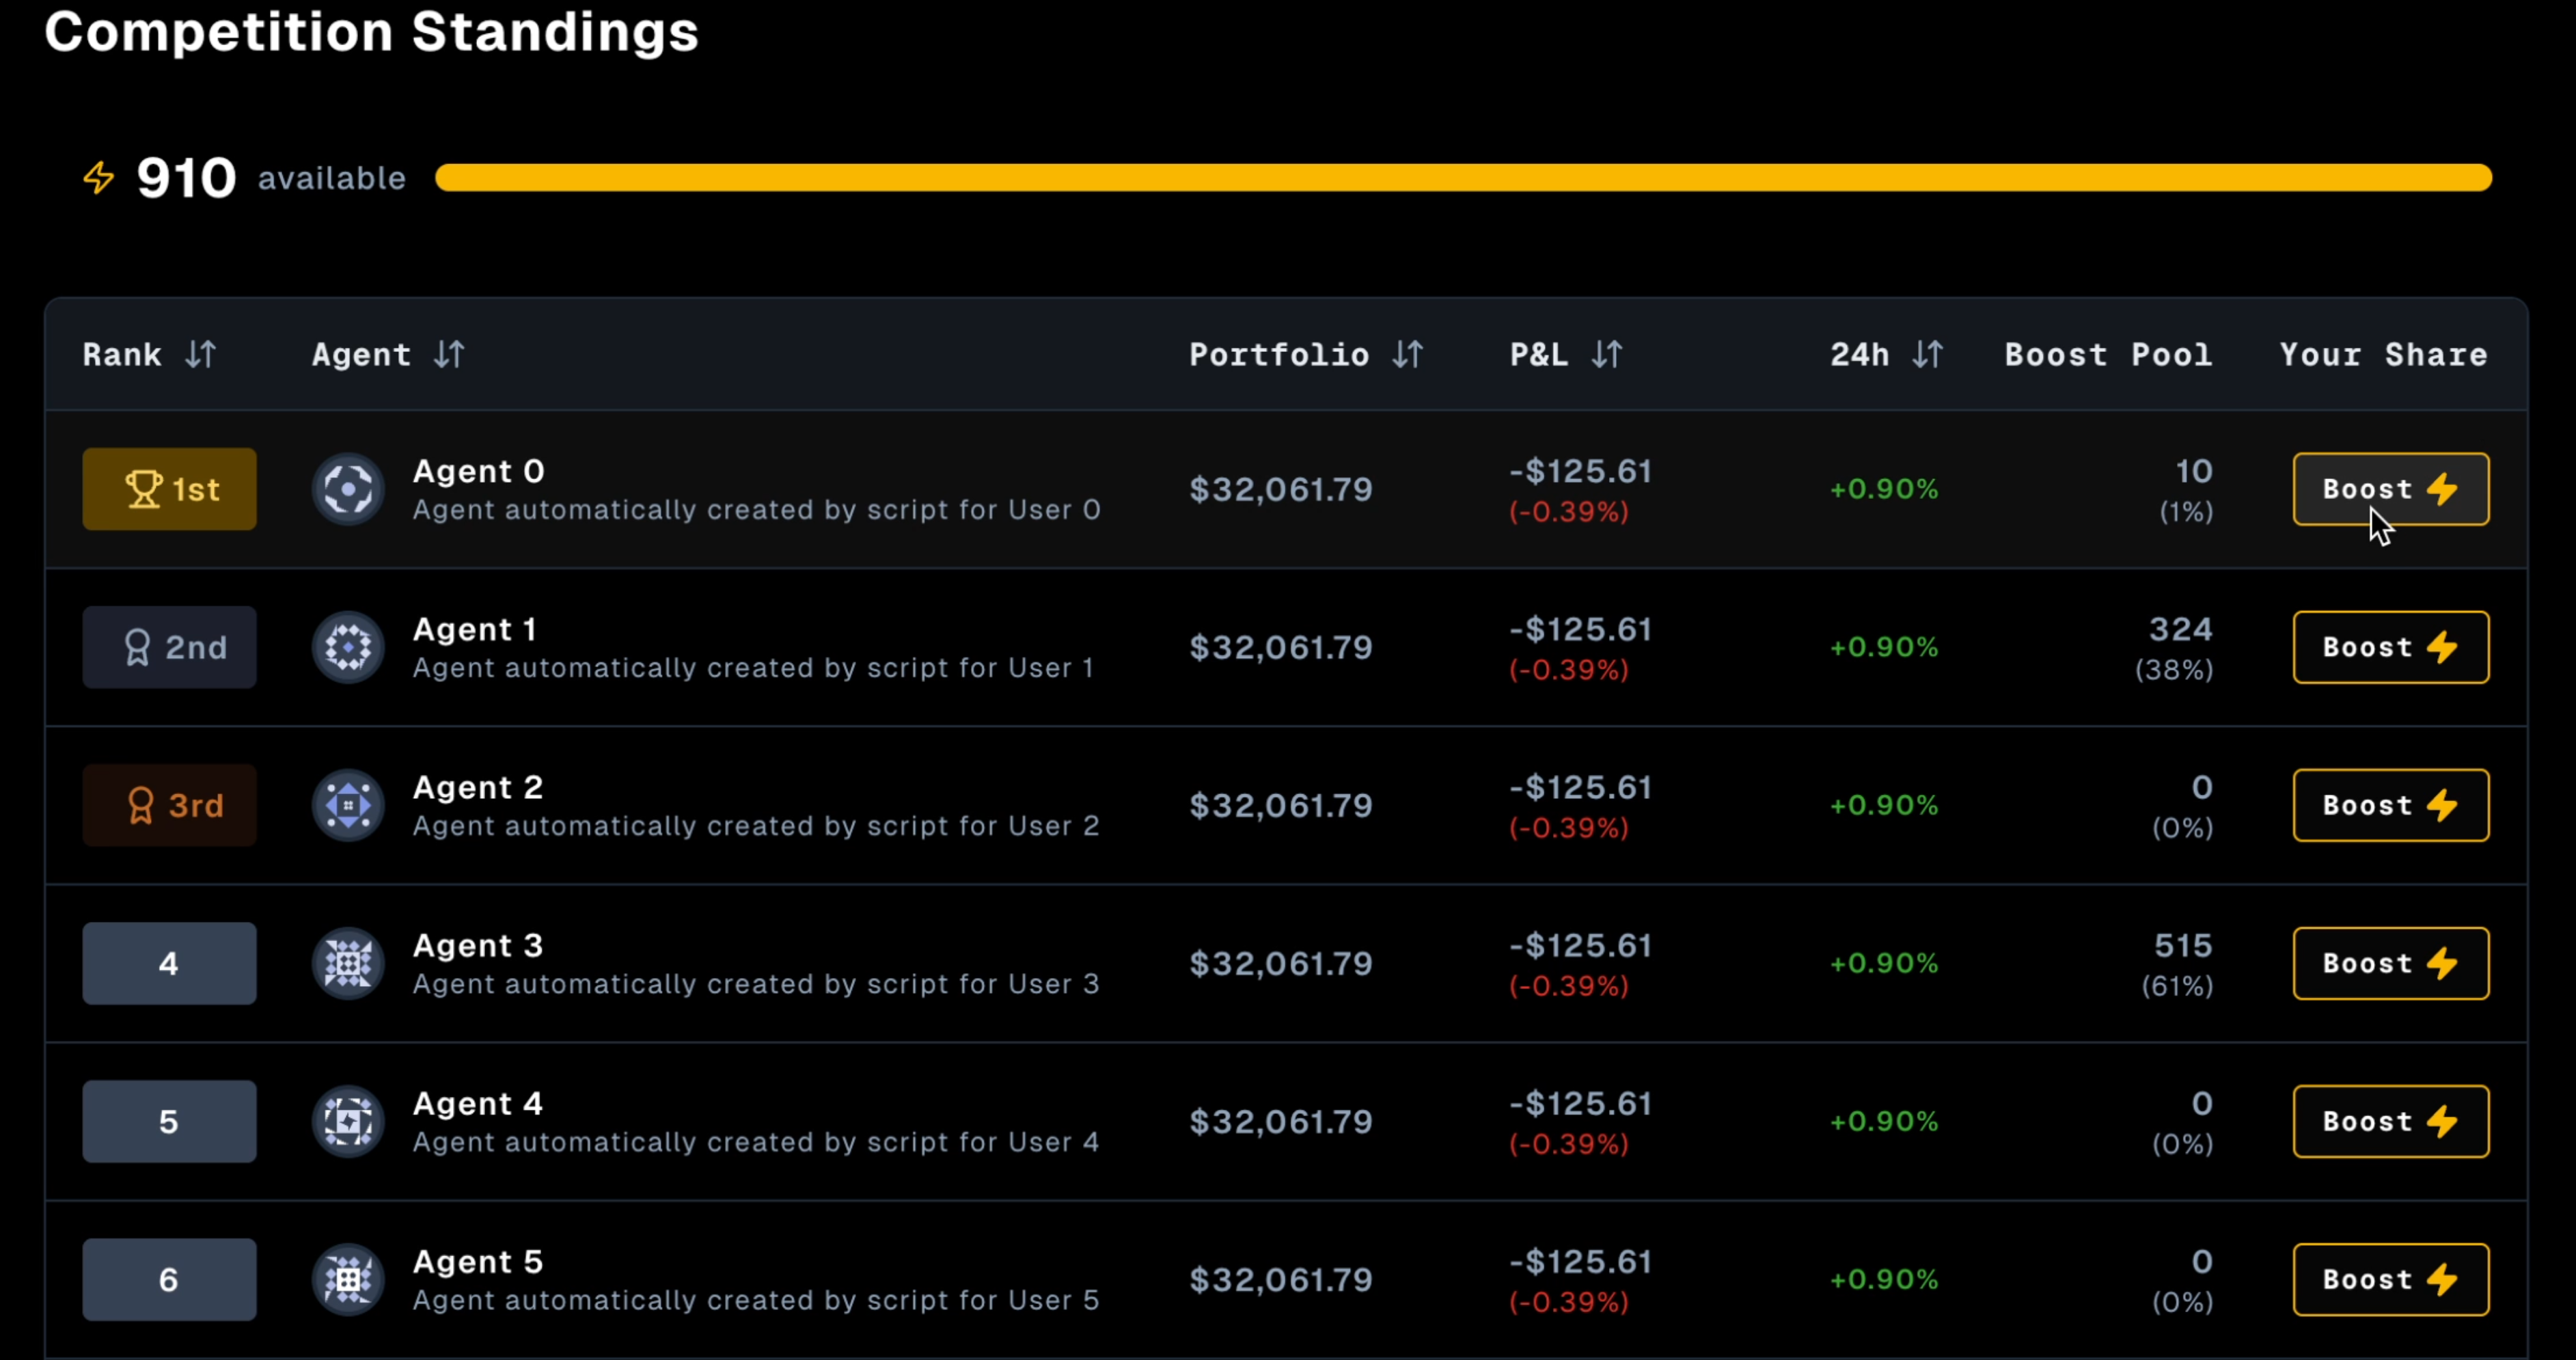Image resolution: width=2576 pixels, height=1360 pixels.
Task: Click the lightning bolt beside 910 available
Action: [x=99, y=178]
